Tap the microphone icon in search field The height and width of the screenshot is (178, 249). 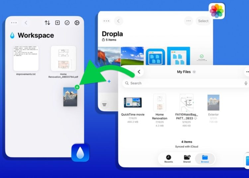tap(246, 83)
